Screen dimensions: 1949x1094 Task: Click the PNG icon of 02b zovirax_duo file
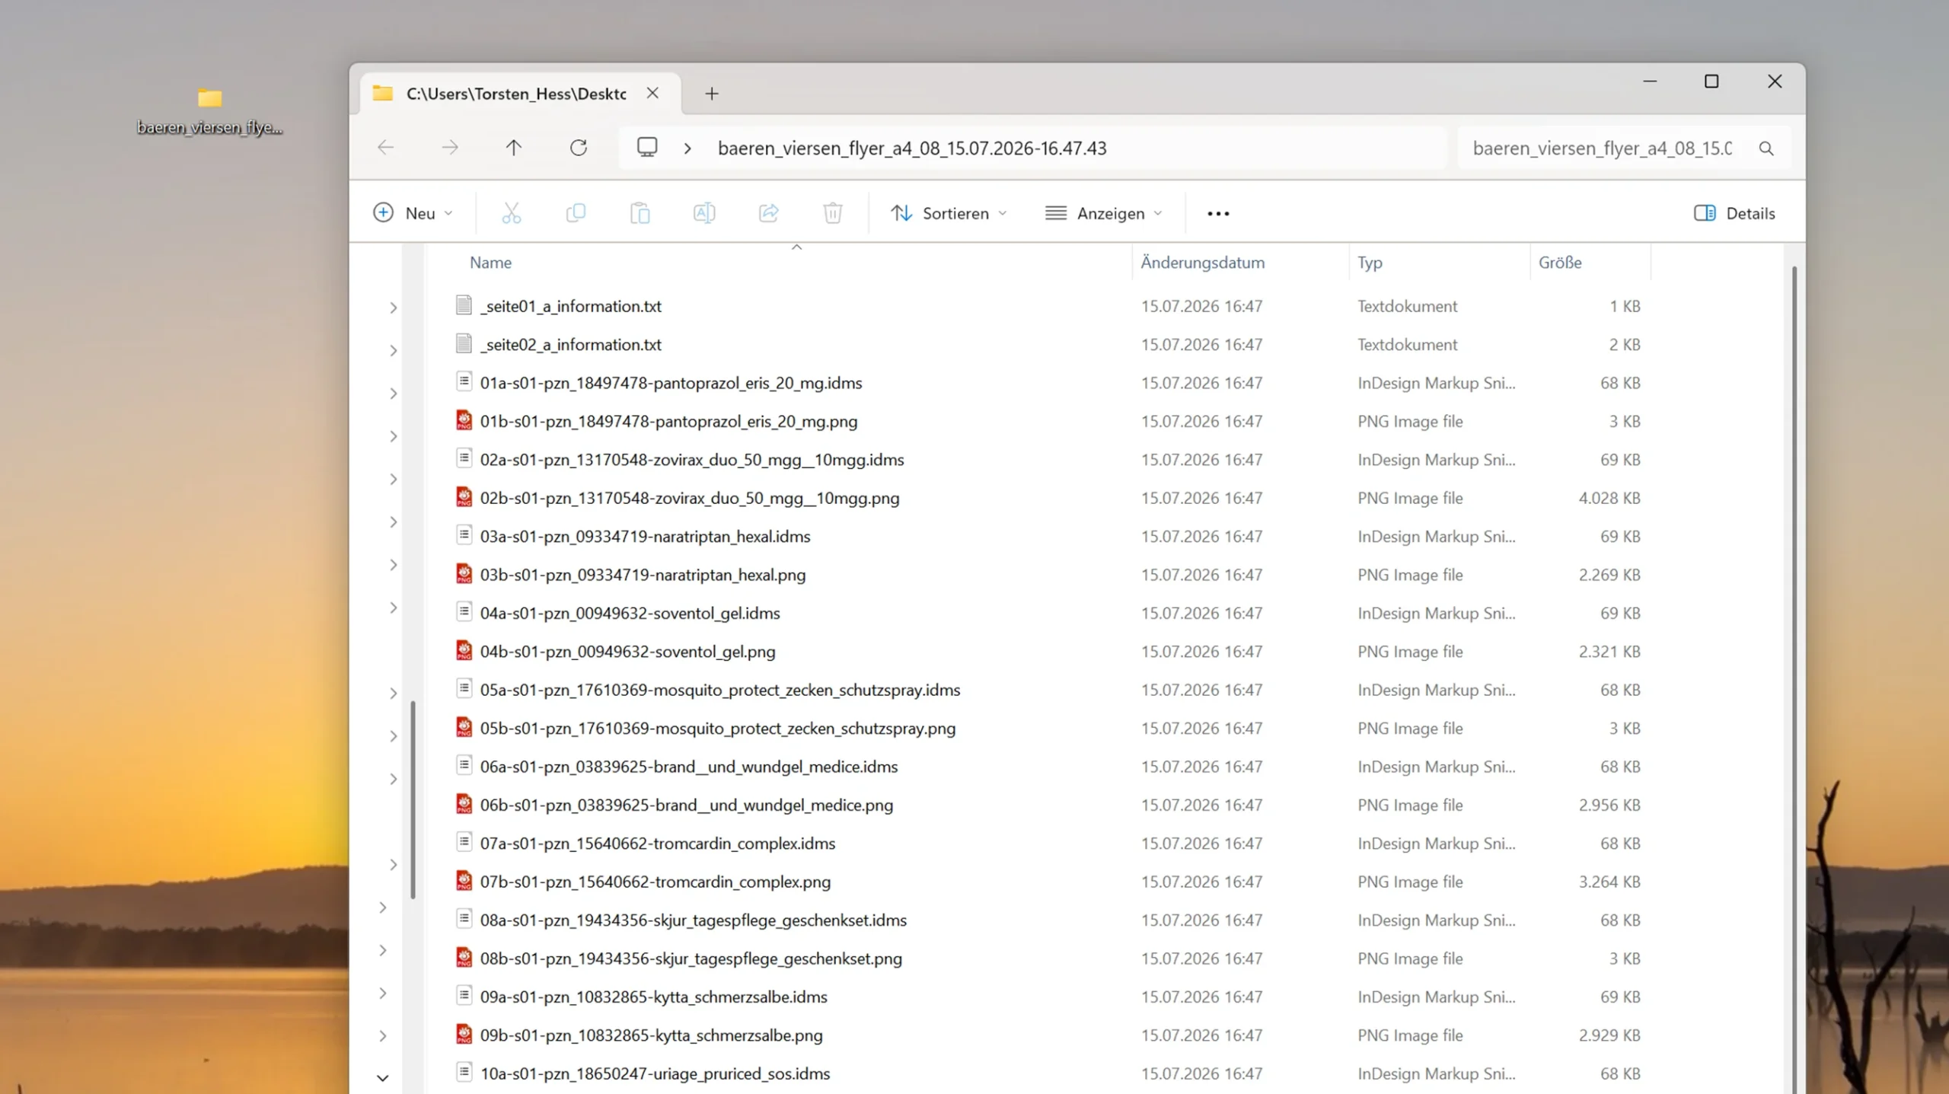[464, 497]
